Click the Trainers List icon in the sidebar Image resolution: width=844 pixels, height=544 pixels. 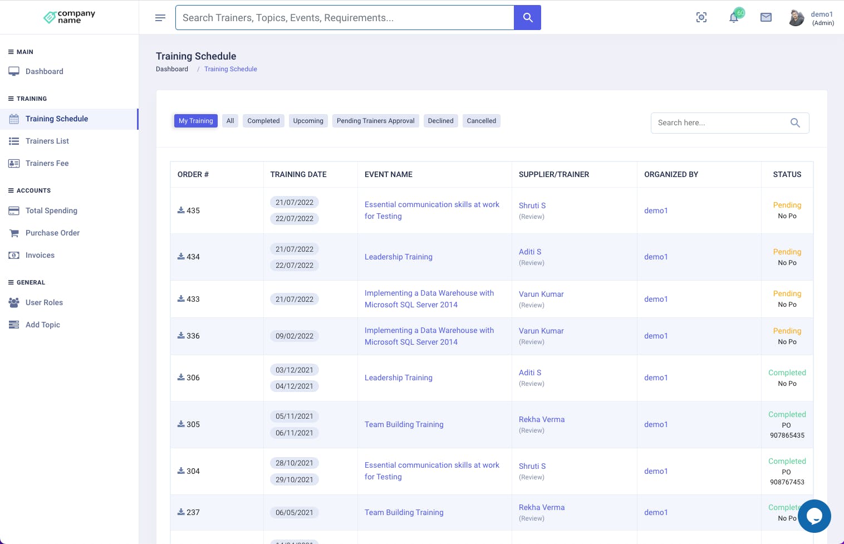[x=14, y=141]
